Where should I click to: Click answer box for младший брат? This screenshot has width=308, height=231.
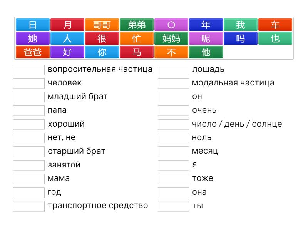(29, 97)
